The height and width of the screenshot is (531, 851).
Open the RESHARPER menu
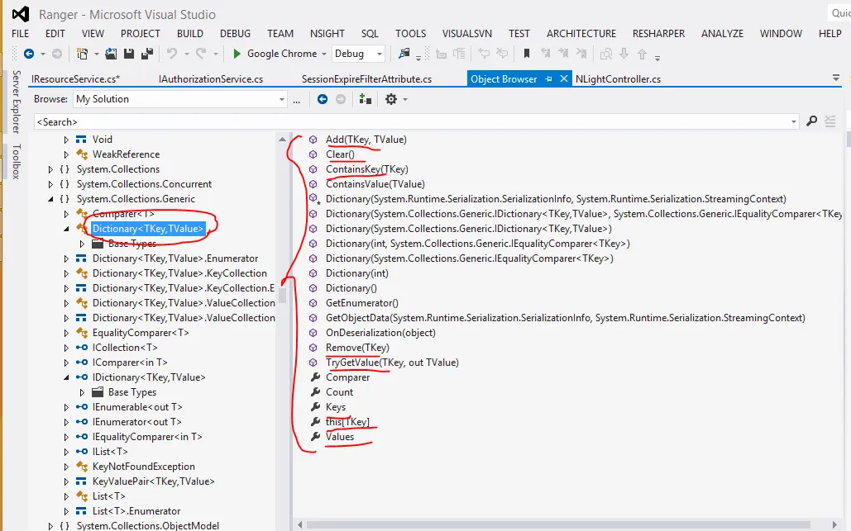pos(658,34)
